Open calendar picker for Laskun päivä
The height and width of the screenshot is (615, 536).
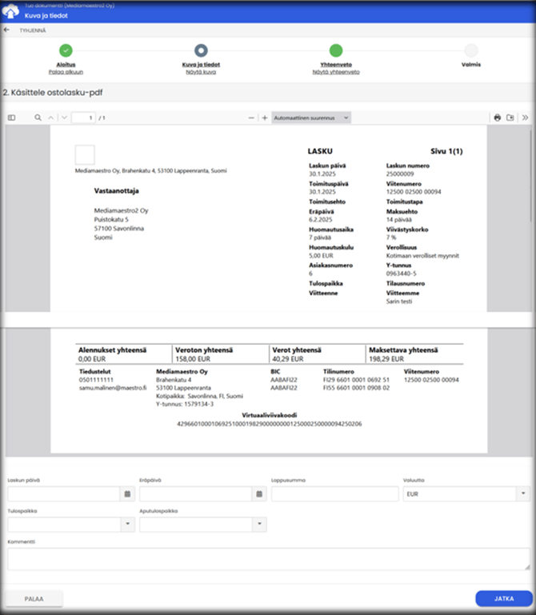(x=126, y=494)
